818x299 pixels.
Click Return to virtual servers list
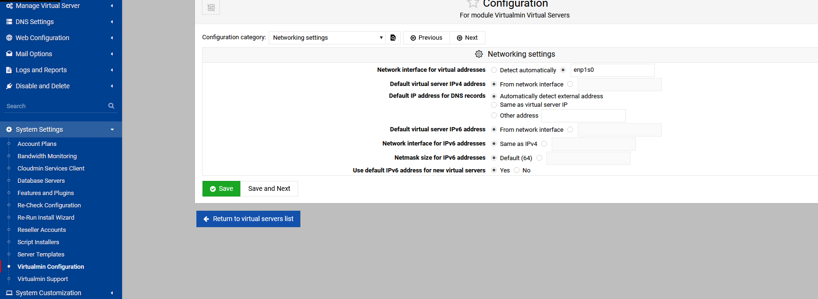tap(248, 219)
